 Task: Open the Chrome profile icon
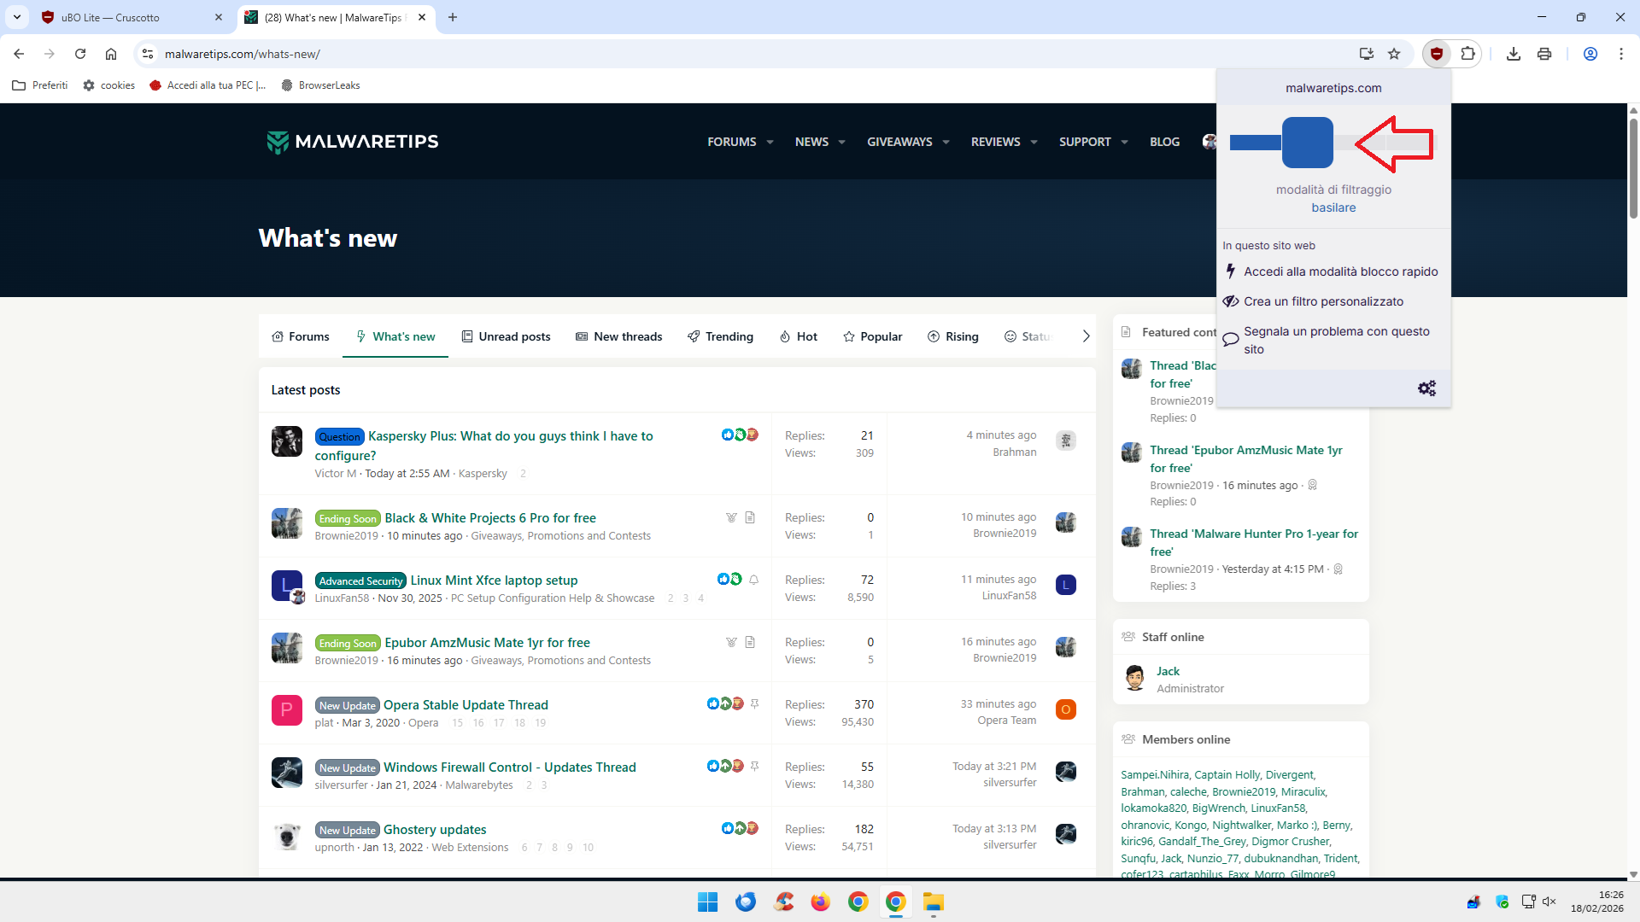pyautogui.click(x=1590, y=54)
